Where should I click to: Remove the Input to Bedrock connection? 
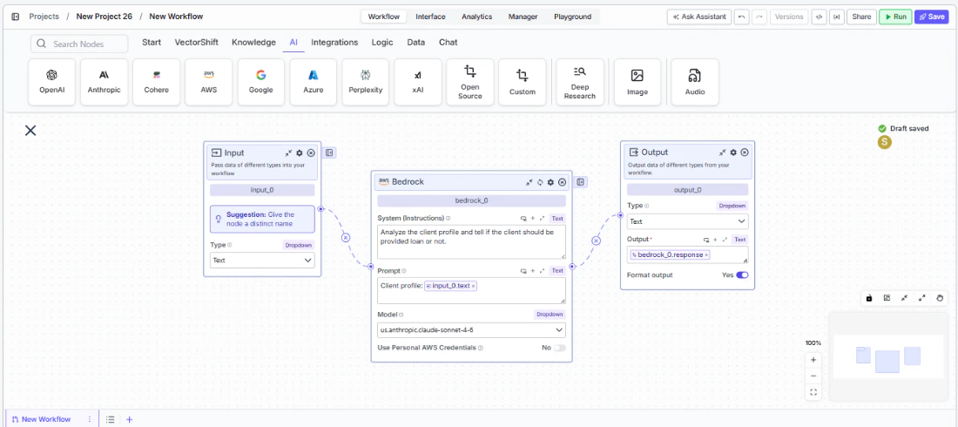click(345, 237)
